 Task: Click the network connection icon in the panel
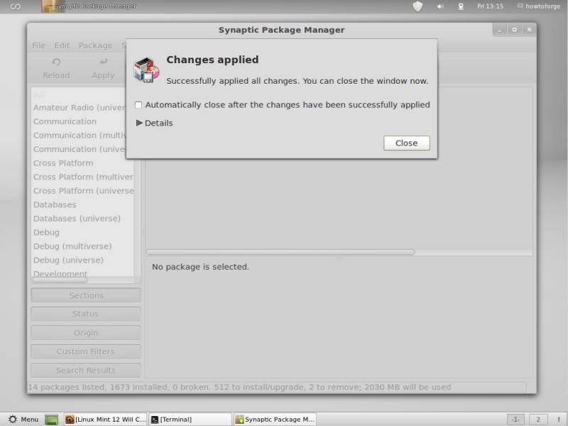click(x=461, y=6)
